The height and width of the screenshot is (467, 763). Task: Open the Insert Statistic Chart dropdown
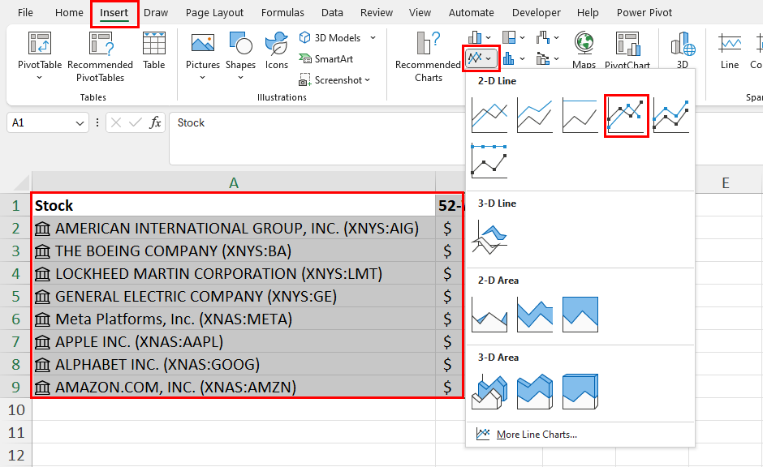pos(513,59)
